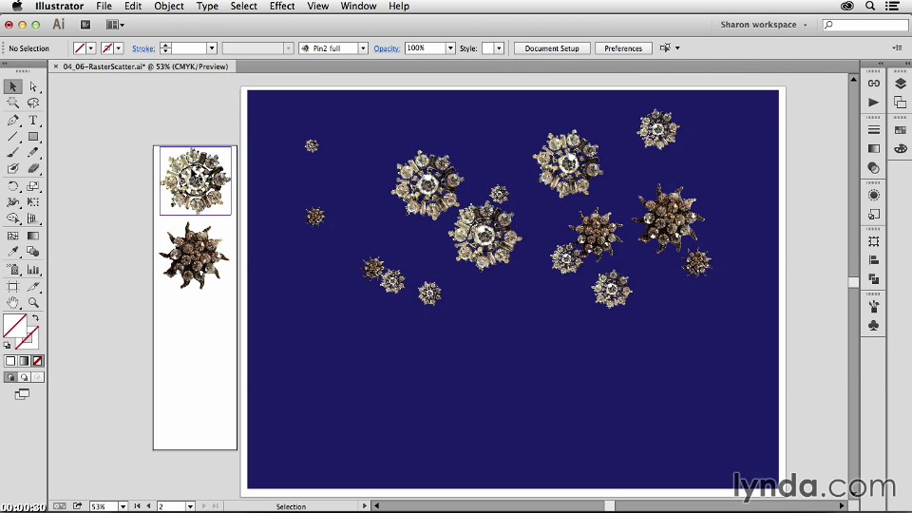This screenshot has height=513, width=912.
Task: Open the fill color dropdown
Action: [x=91, y=48]
